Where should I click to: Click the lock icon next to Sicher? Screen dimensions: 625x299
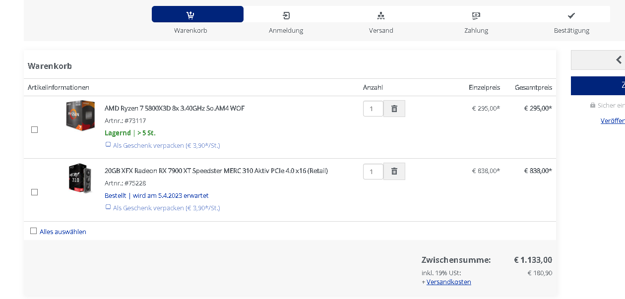pyautogui.click(x=593, y=106)
